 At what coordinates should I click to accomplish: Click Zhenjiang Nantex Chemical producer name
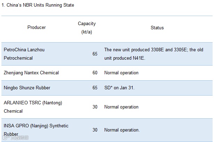pos(31,73)
